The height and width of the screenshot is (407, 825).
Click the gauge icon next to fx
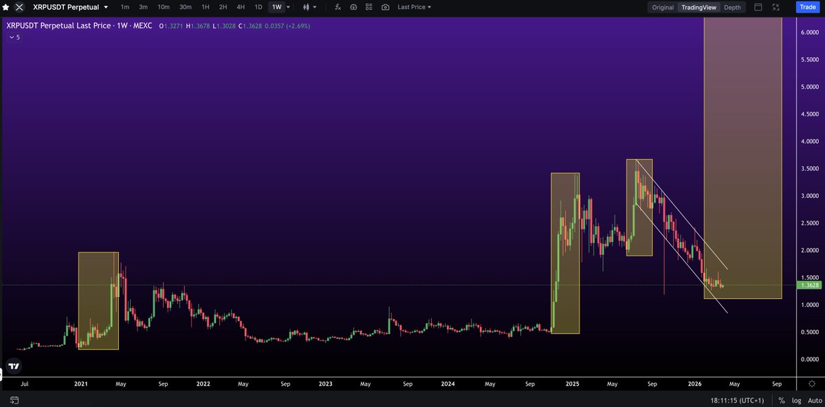(x=353, y=7)
